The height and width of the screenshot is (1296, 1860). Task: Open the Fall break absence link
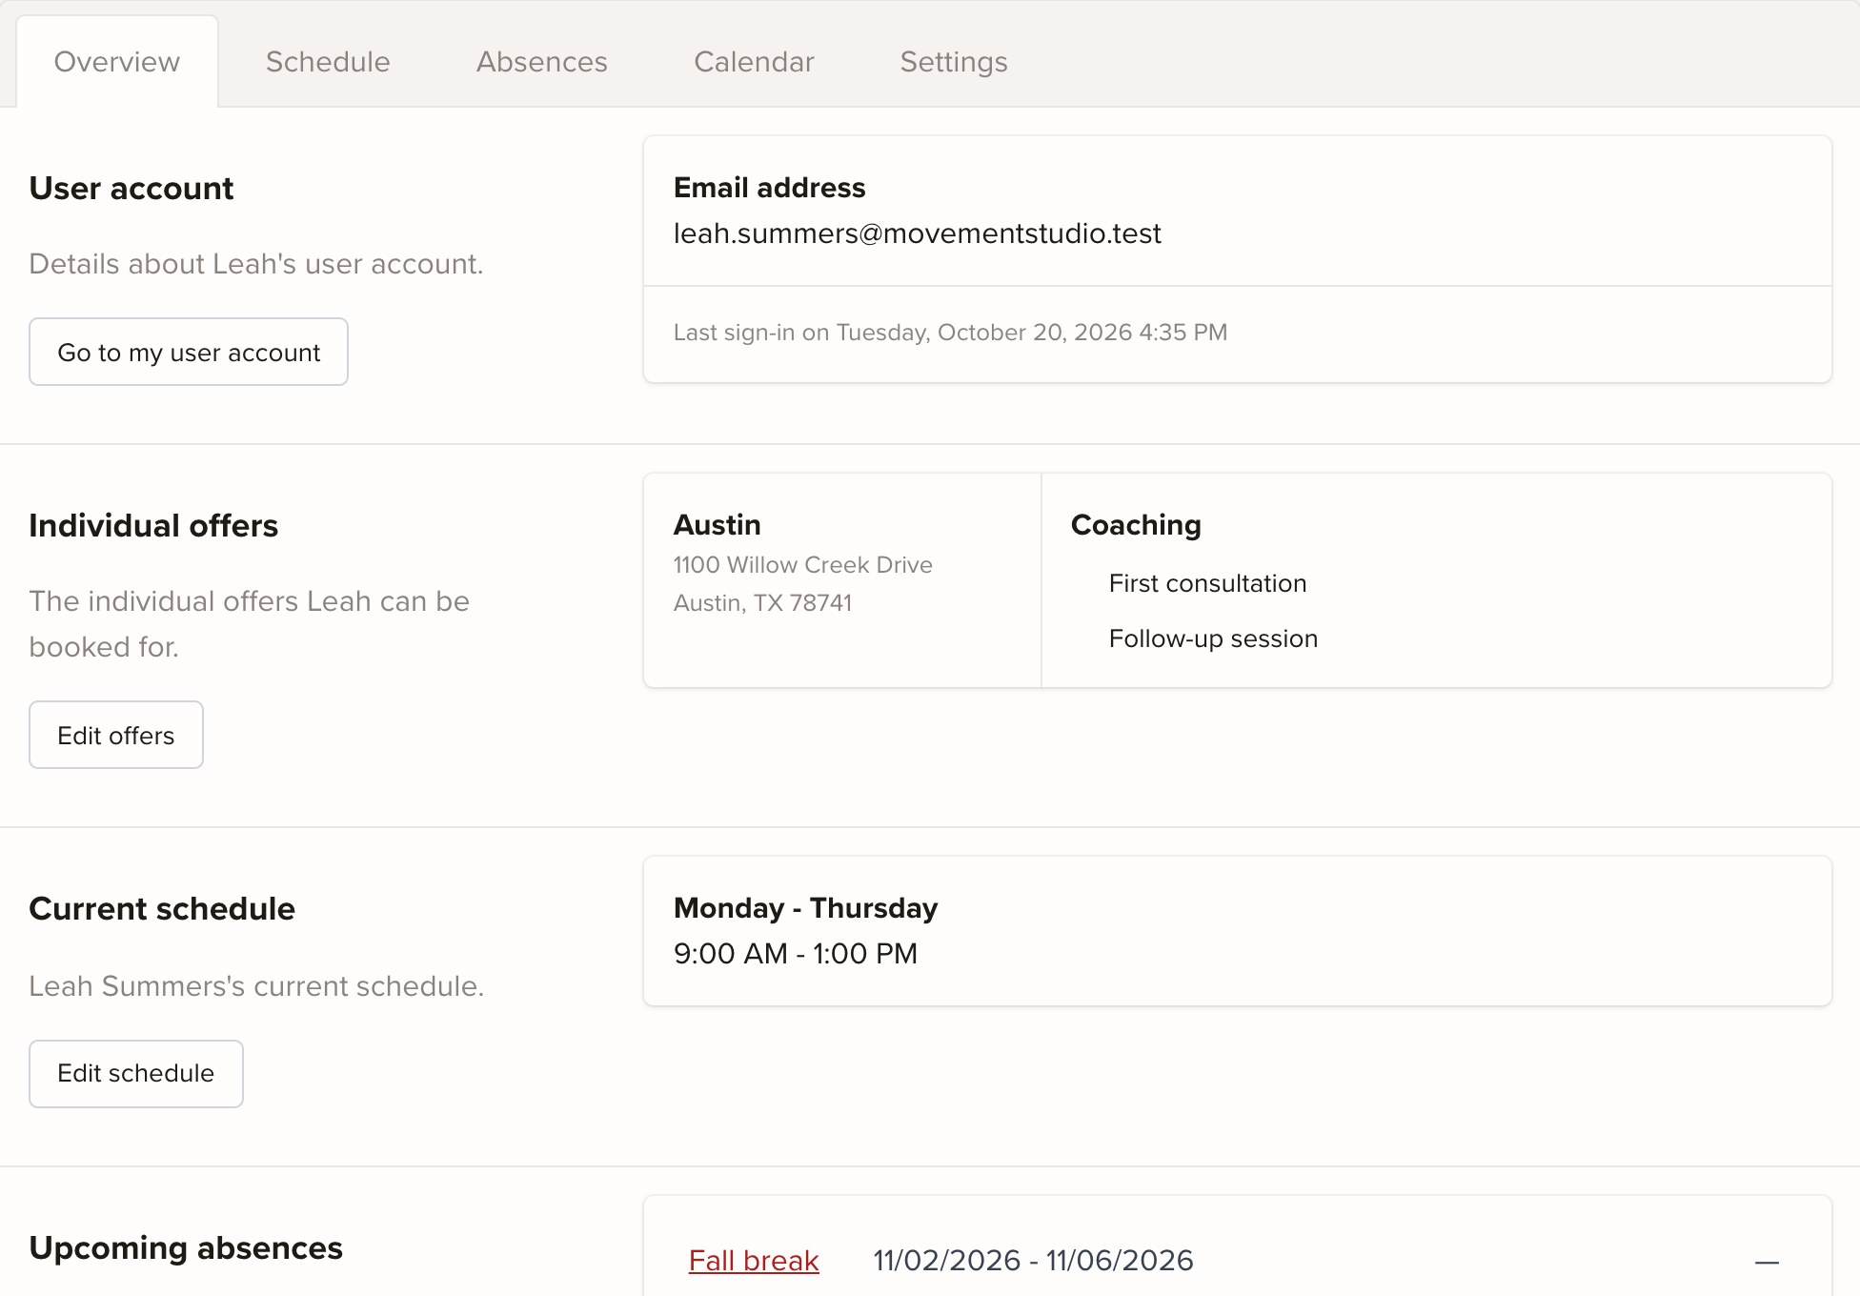[754, 1261]
